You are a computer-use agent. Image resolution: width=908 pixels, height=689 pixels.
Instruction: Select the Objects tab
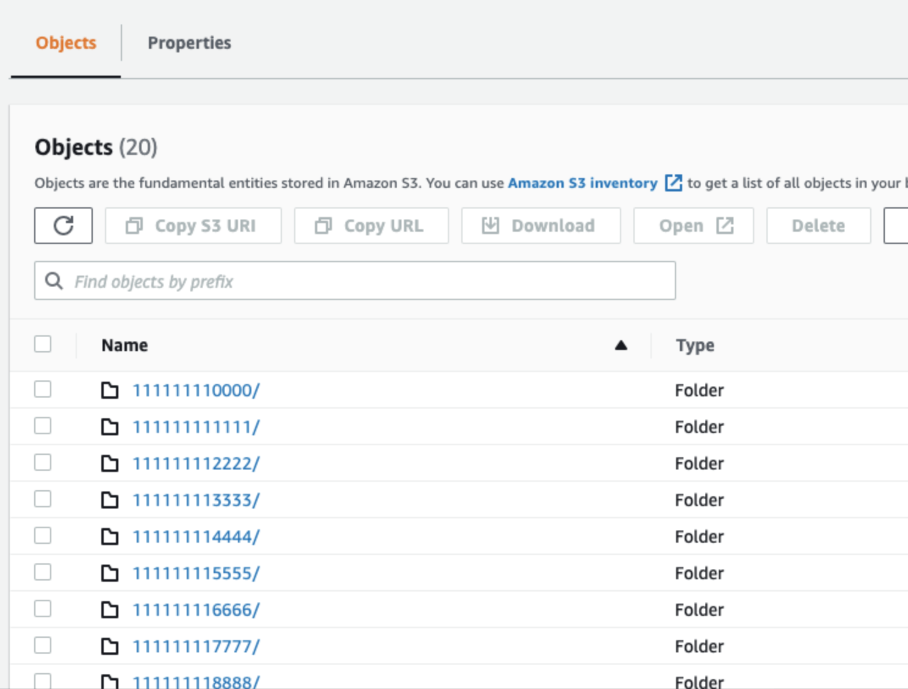click(65, 43)
